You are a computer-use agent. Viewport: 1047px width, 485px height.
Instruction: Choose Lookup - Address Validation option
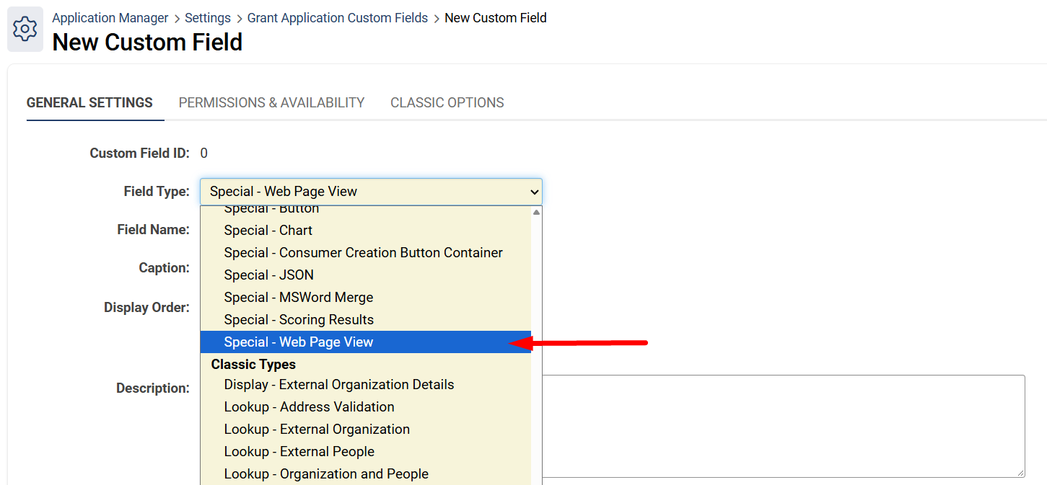coord(366,407)
